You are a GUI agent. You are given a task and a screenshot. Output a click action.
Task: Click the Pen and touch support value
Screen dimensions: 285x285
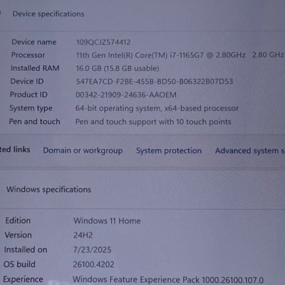pyautogui.click(x=153, y=122)
